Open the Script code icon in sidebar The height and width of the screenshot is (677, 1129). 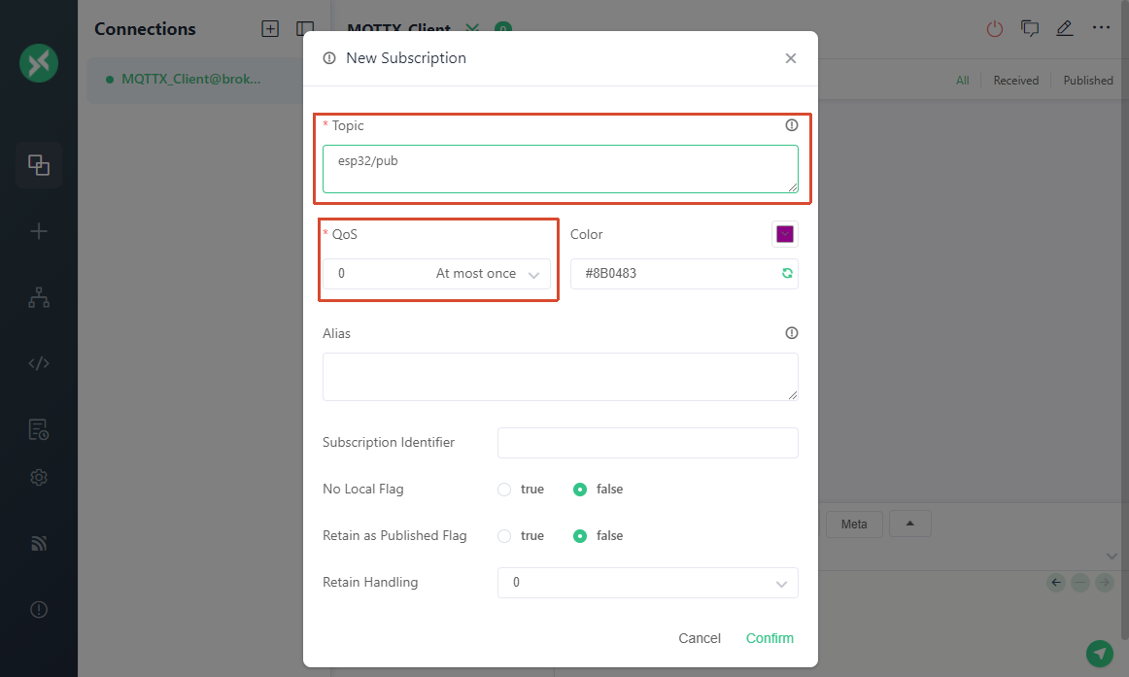coord(39,363)
